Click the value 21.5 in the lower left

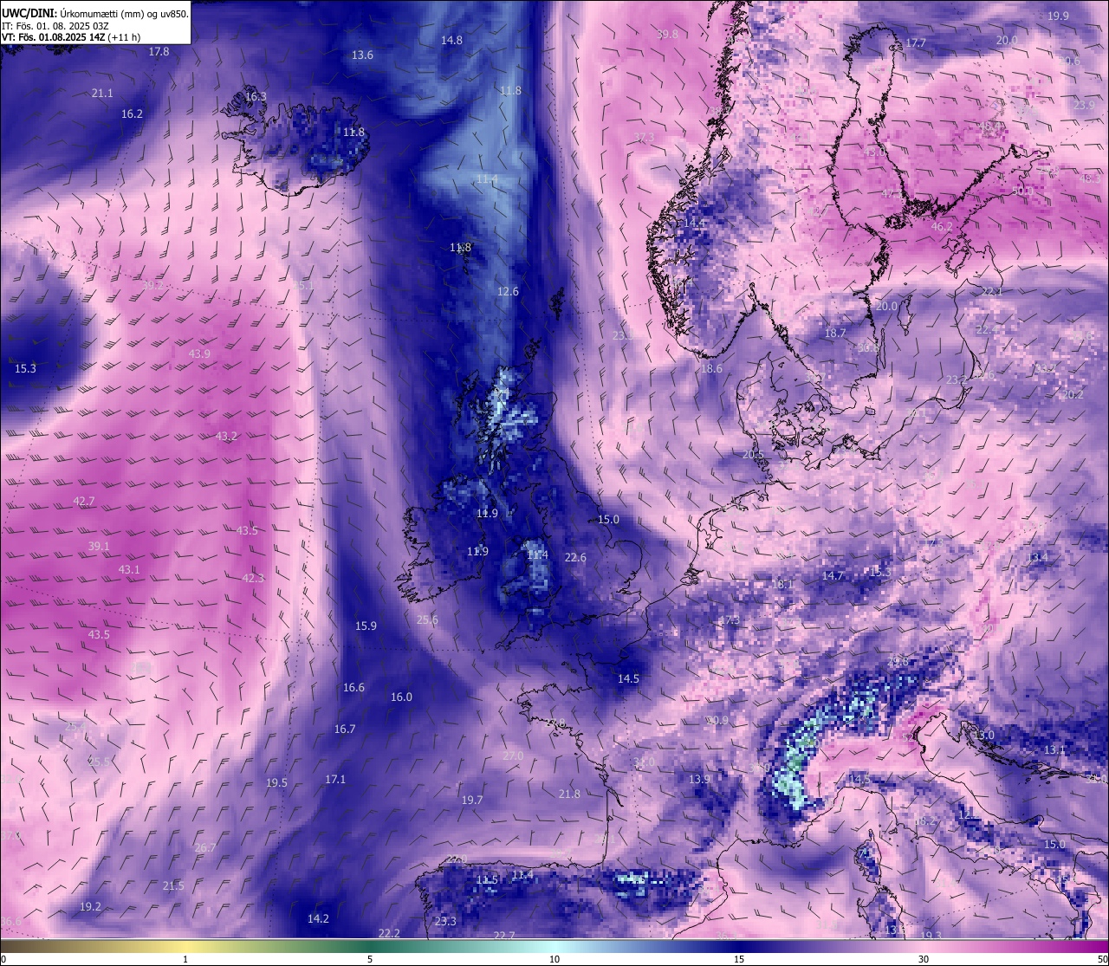173,886
